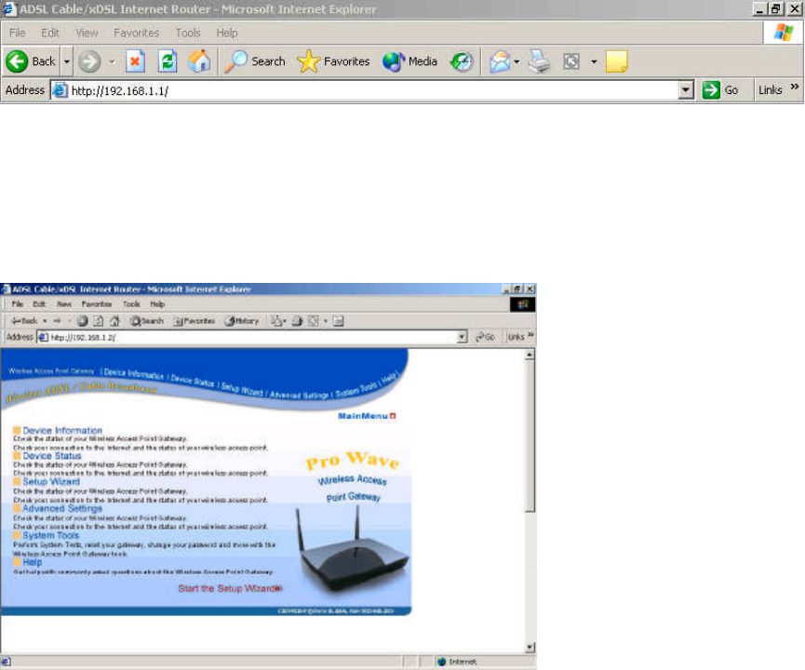Click MainMenu label with red icon
Viewport: 805px width, 670px height.
click(x=367, y=416)
